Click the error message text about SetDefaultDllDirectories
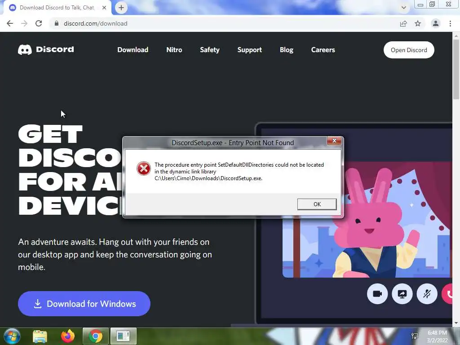This screenshot has height=345, width=460. [239, 171]
